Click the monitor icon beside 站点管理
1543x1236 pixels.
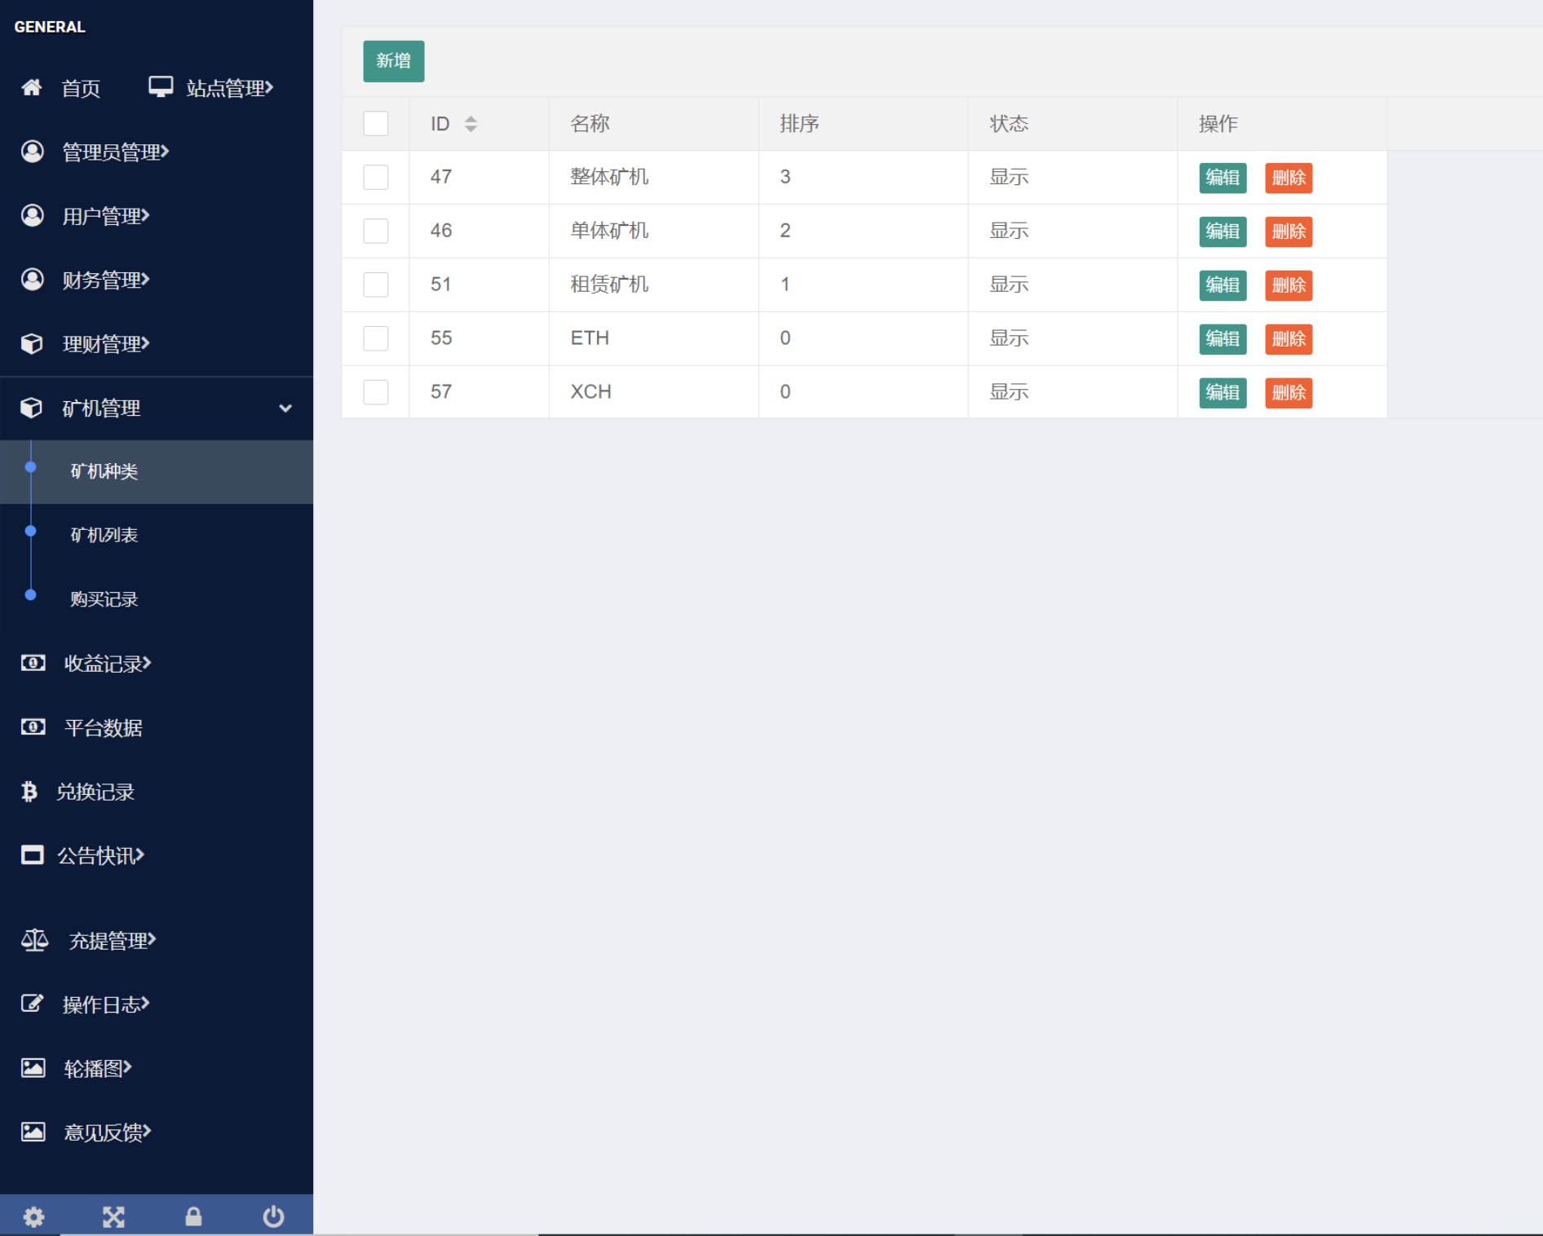(161, 86)
